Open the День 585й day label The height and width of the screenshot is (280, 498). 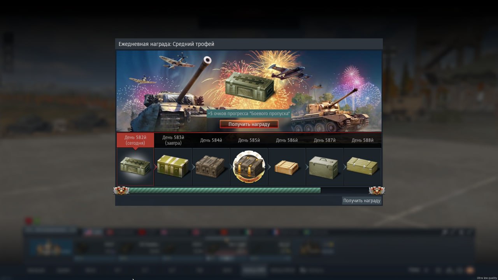[249, 140]
